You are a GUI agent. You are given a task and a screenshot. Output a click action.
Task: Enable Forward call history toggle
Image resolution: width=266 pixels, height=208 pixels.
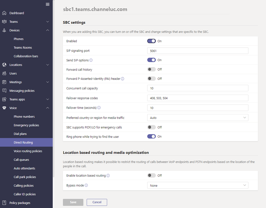(151, 69)
